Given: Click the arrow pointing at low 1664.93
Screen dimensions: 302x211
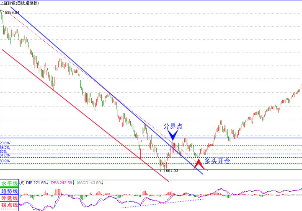Looking at the screenshot, I should [x=162, y=171].
